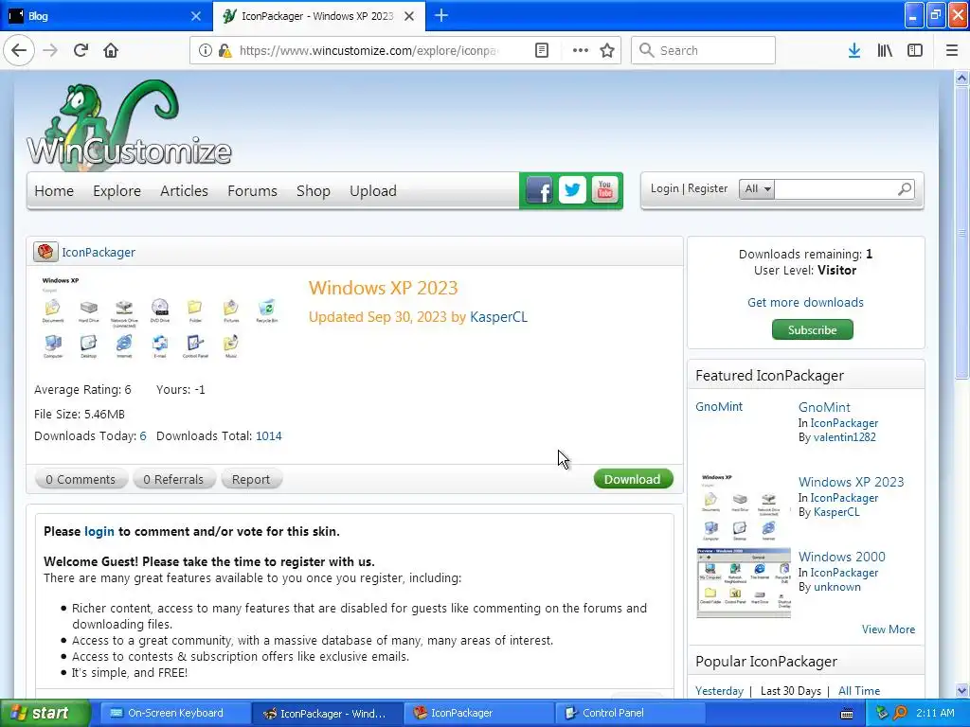Open featured Windows 2000 title link

click(841, 557)
